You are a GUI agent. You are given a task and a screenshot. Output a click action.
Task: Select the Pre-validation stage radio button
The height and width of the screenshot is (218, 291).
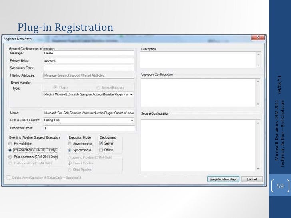coord(10,144)
